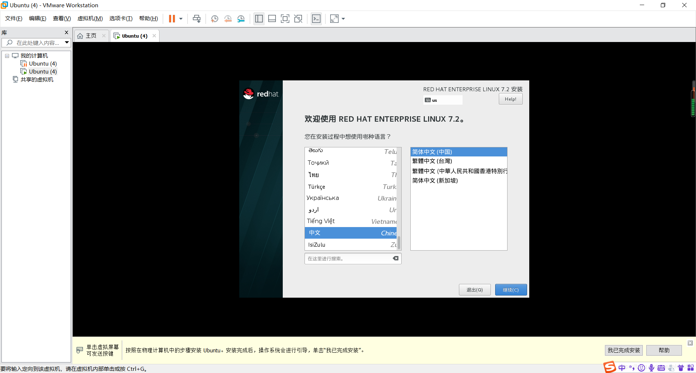Toggle the thumbnail bar display
The image size is (696, 373).
(272, 18)
